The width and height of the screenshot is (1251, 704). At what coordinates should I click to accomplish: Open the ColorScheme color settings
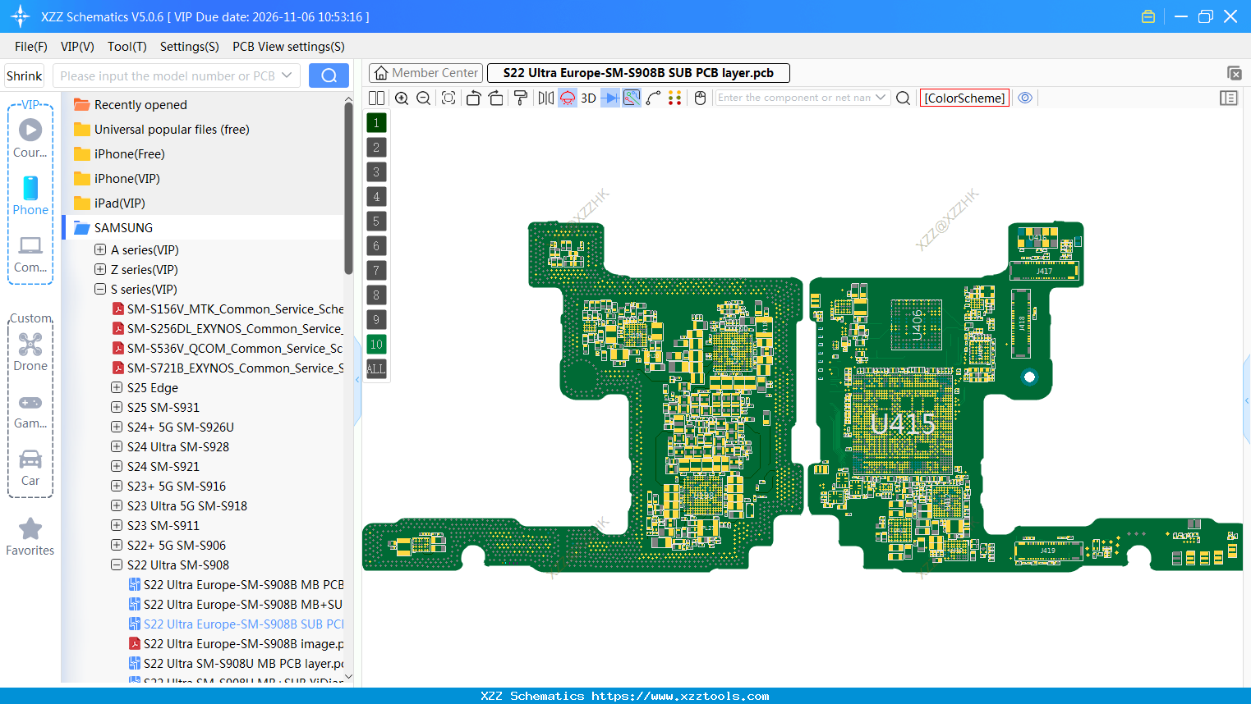pyautogui.click(x=964, y=98)
